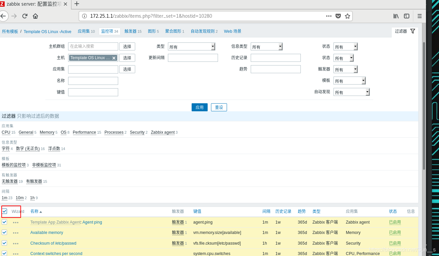Open the 自动发现 dropdown
Screen dimensions: 439x256
(352, 92)
